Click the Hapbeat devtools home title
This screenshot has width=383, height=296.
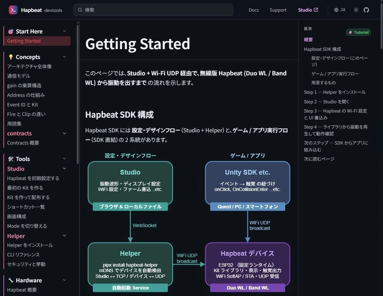(42, 10)
